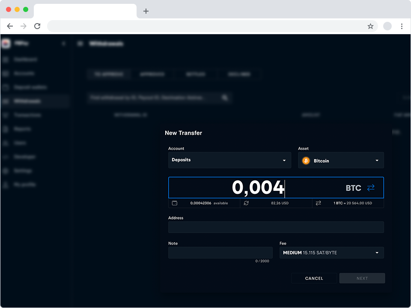The image size is (411, 308).
Task: Click the wallet icon beside available balance
Action: (175, 203)
